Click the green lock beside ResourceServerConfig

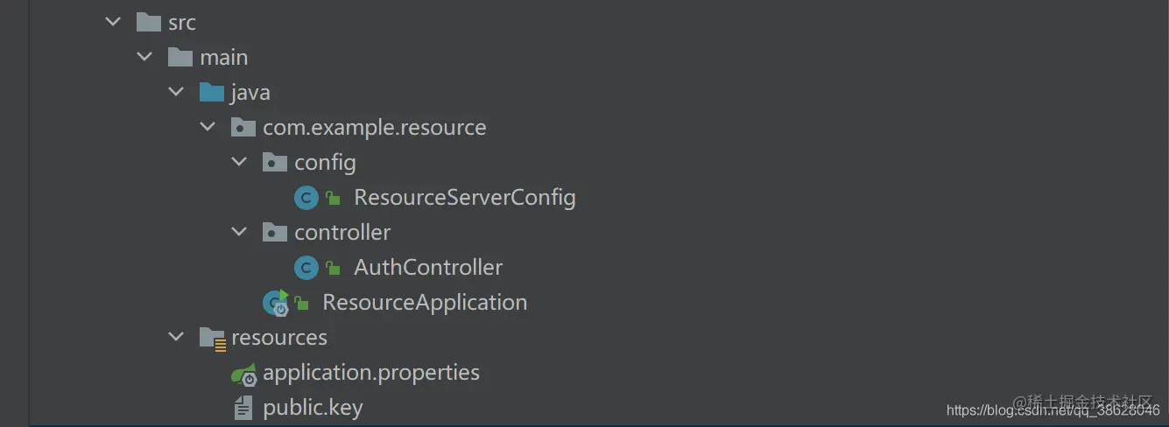(x=334, y=198)
